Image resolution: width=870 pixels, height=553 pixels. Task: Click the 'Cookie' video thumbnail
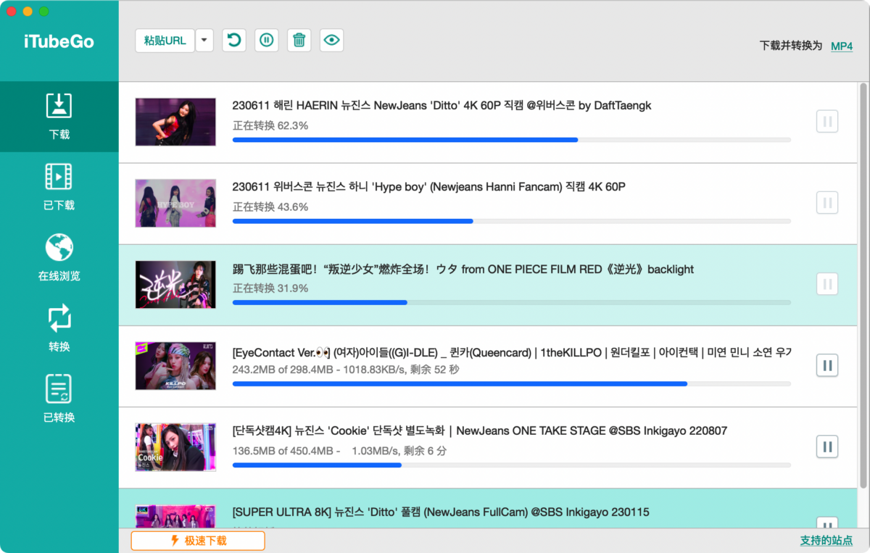coord(175,447)
